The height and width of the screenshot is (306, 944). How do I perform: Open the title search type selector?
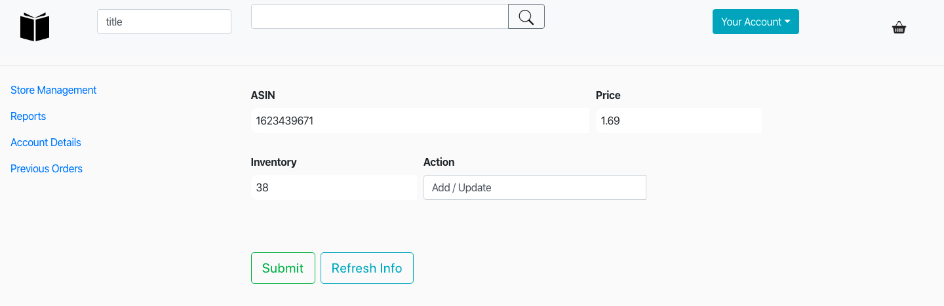tap(164, 22)
